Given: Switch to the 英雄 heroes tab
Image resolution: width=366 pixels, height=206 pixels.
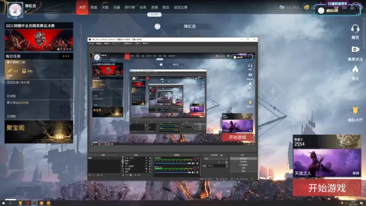Looking at the screenshot, I should 94,7.
